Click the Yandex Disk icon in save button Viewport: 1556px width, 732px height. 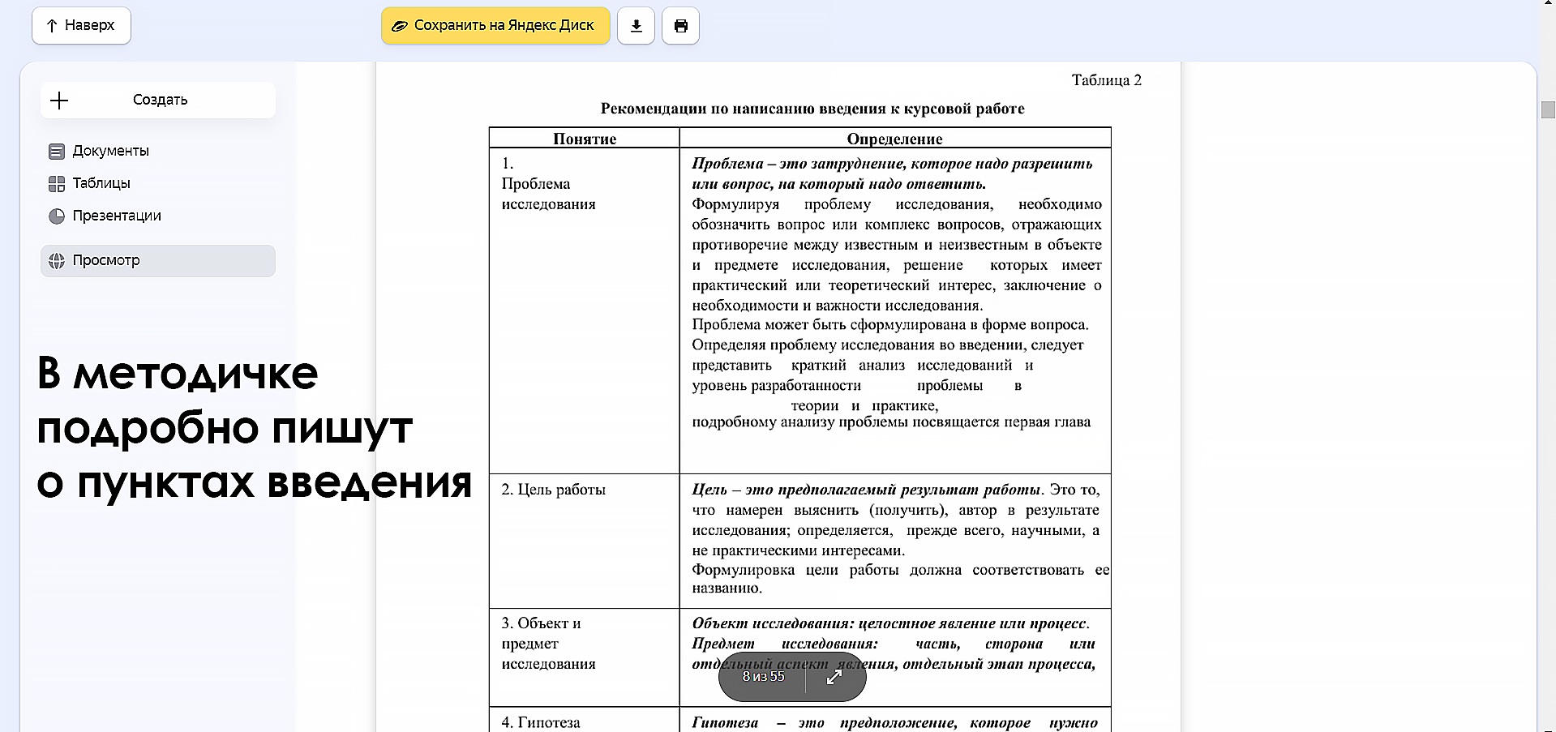(400, 26)
